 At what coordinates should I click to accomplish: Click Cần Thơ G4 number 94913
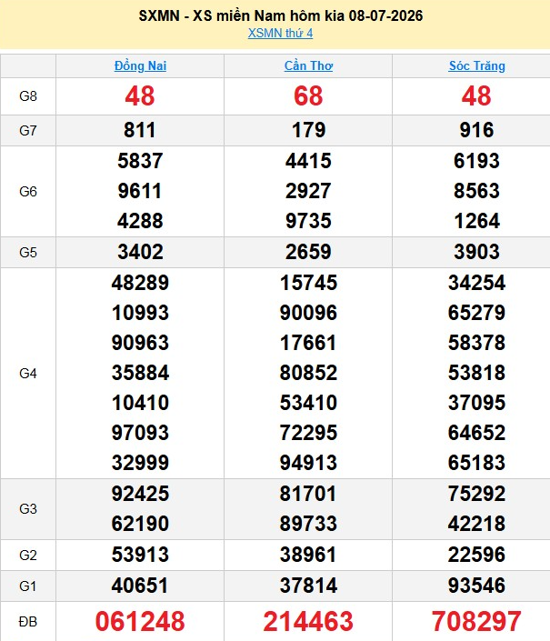click(x=308, y=463)
